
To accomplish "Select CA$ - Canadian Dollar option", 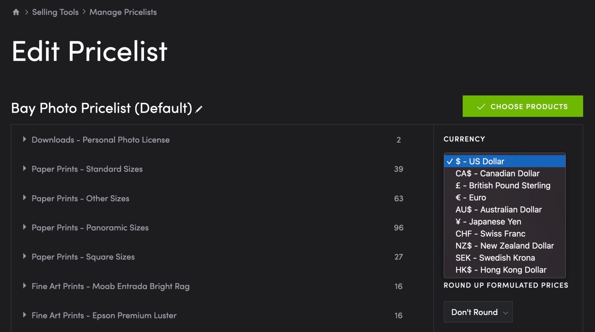I will point(505,173).
